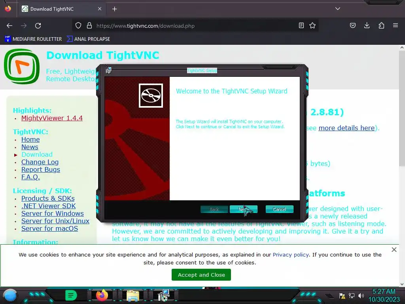Screen dimensions: 405x304
Task: Select the Download TightVNC tab
Action: coord(61,9)
